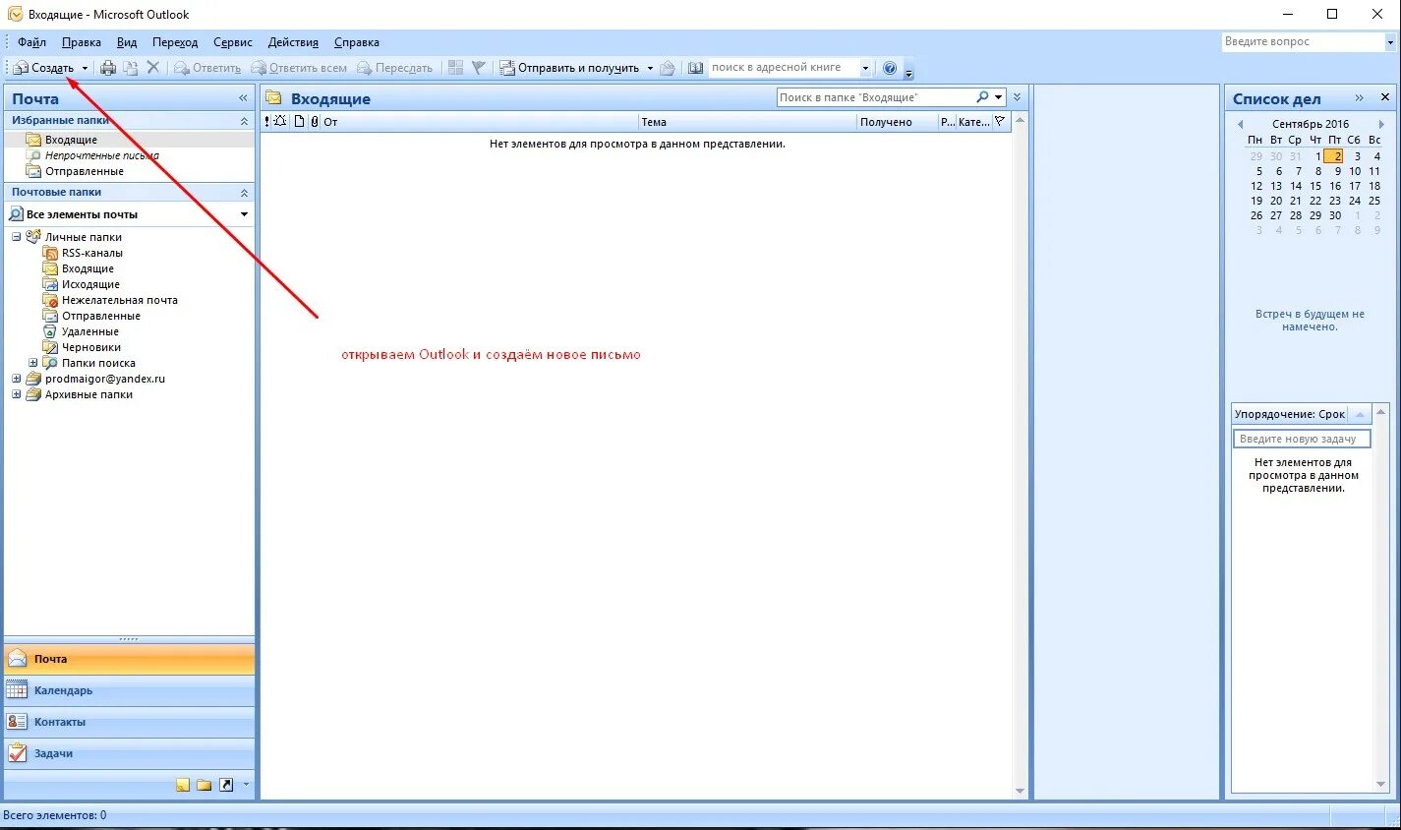Viewport: 1401px width, 830px height.
Task: Switch to the Календарь navigation button
Action: 130,690
